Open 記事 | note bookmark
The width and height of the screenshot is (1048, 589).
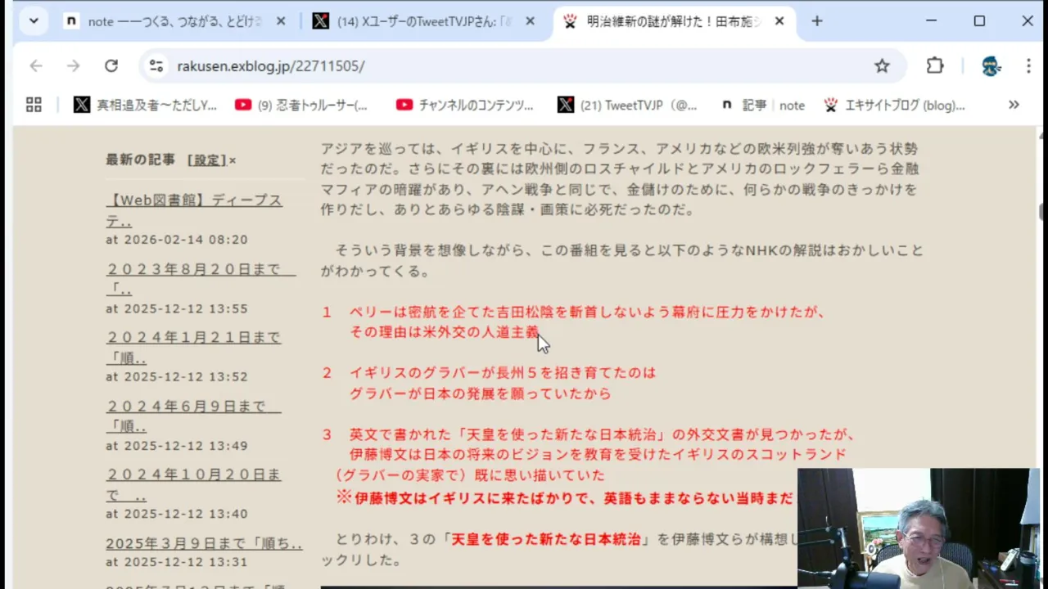(763, 105)
